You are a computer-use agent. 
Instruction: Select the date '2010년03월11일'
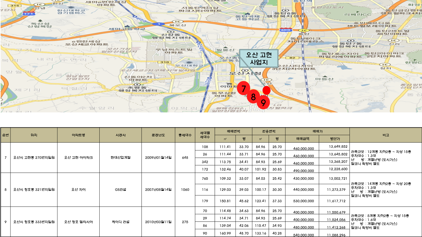[x=158, y=222]
